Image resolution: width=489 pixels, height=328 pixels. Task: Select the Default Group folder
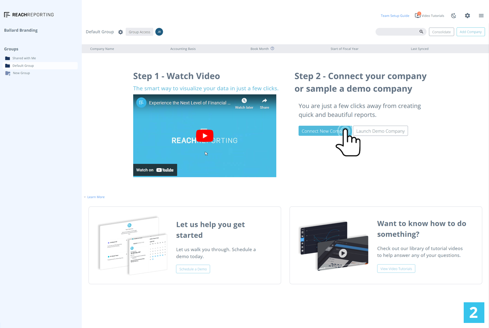coord(40,65)
